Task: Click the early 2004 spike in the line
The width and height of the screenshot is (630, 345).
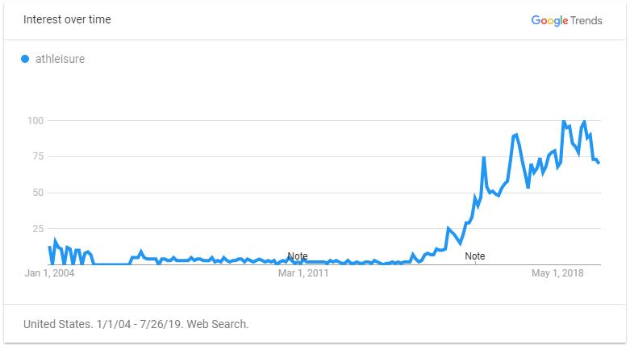Action: (55, 240)
